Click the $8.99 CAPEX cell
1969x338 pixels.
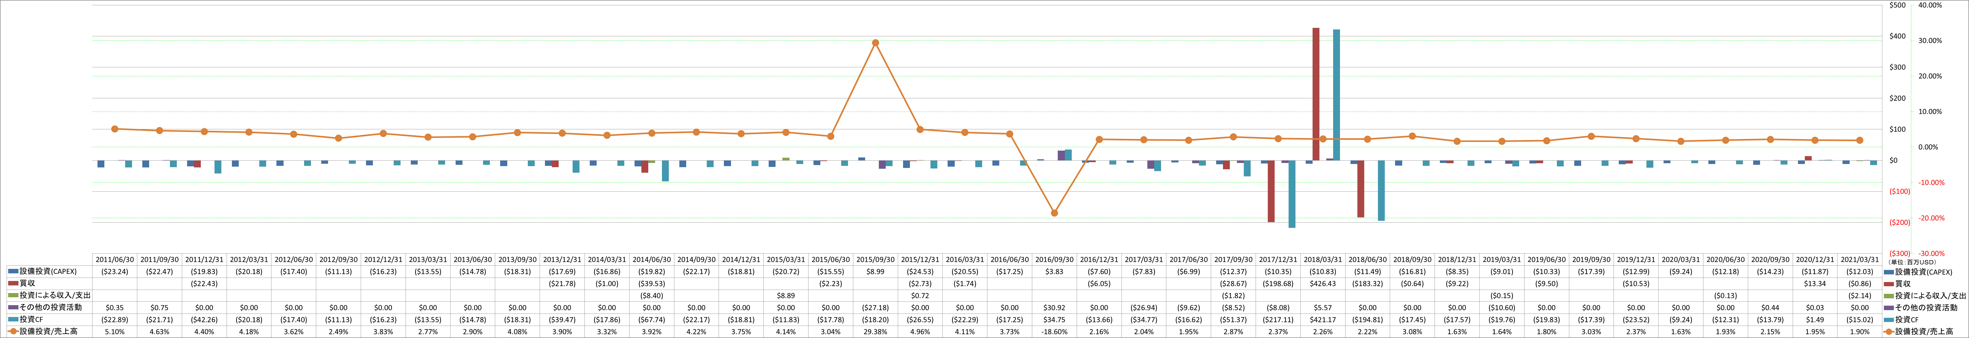(x=875, y=271)
